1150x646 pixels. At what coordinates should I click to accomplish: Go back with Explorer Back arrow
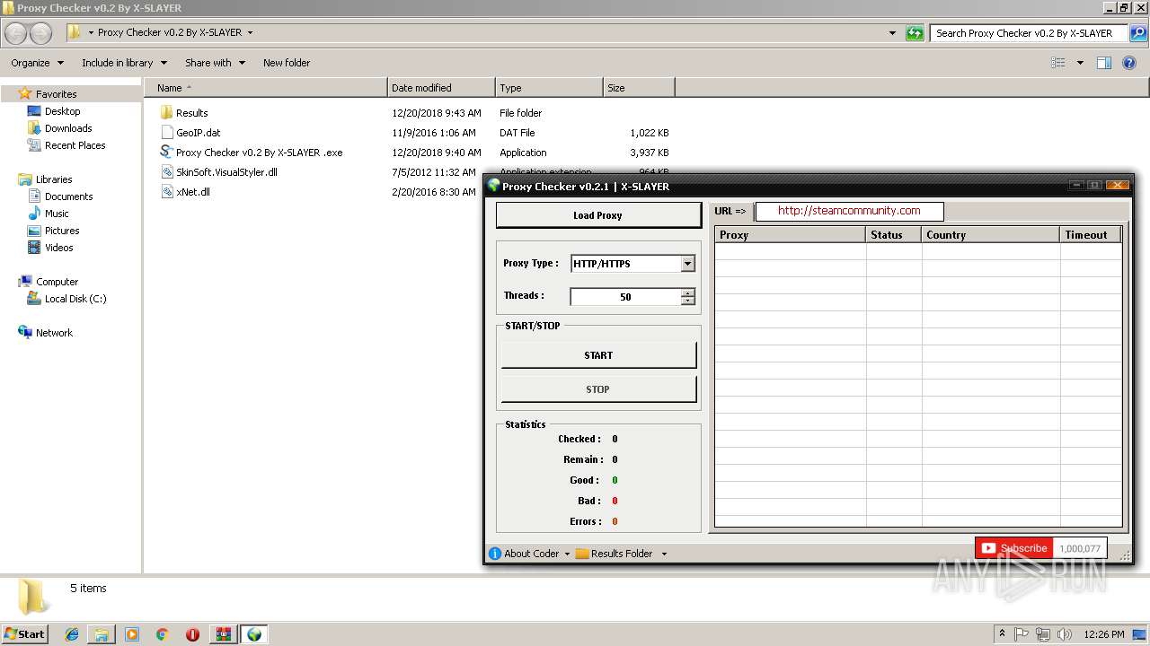(16, 33)
